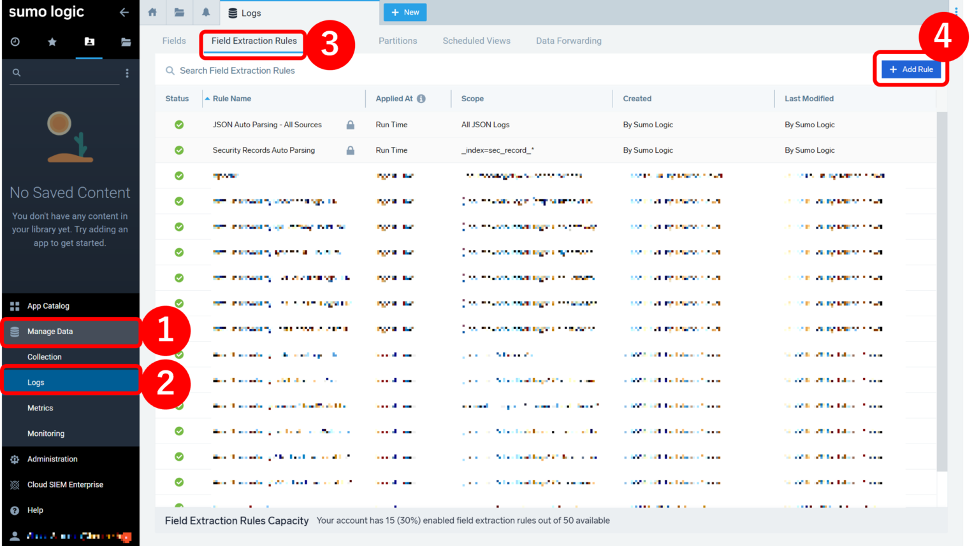979x546 pixels.
Task: Open the notifications bell icon
Action: 205,12
